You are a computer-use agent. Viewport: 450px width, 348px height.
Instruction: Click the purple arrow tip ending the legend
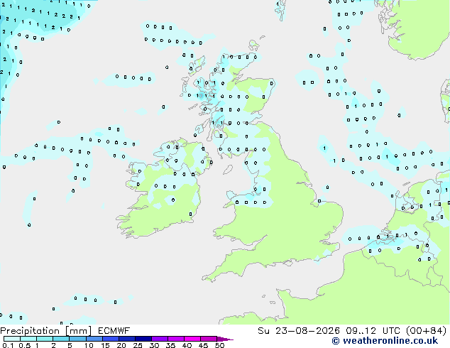[225, 339]
